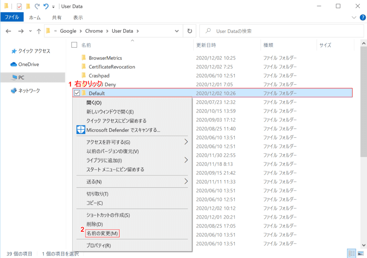
Task: Open the recent locations dropdown arrow
Action: [x=30, y=31]
